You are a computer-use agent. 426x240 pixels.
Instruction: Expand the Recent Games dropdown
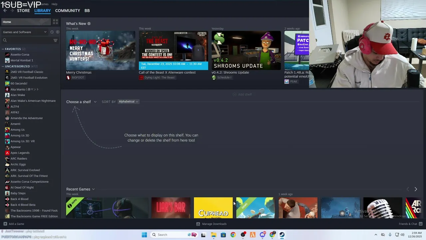[x=81, y=189]
